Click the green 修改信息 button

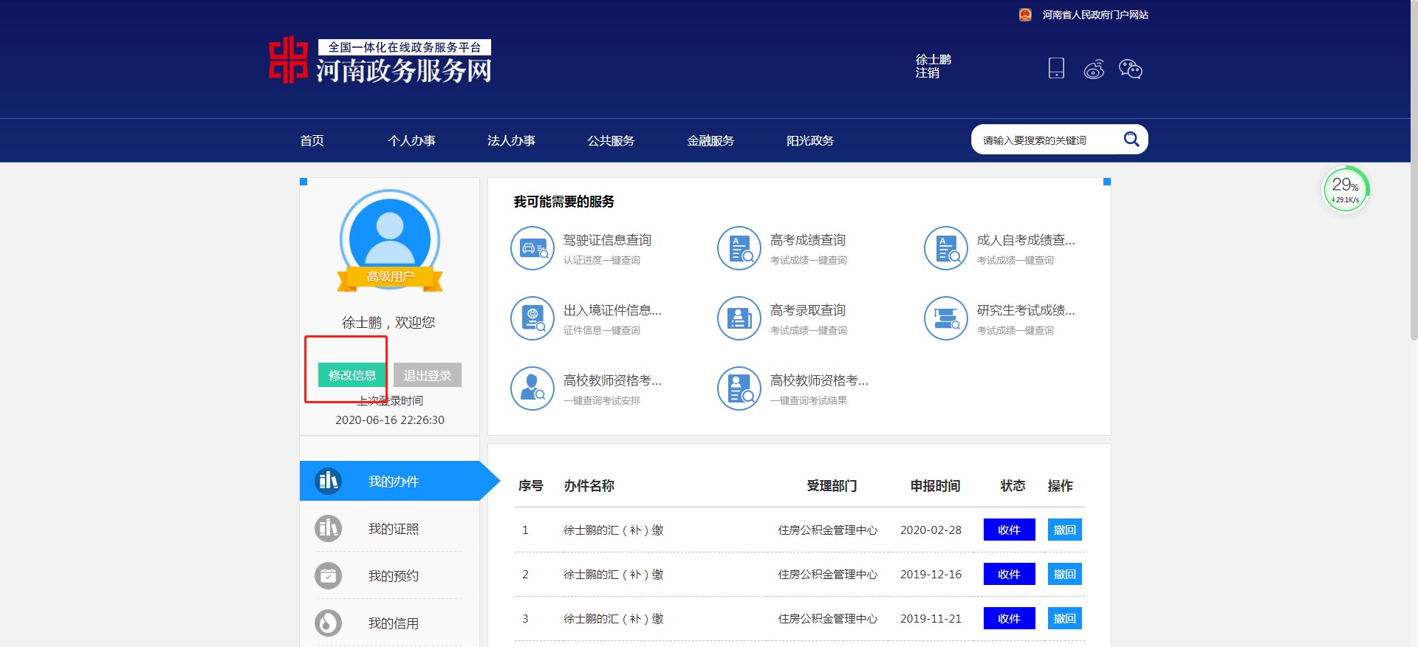pyautogui.click(x=352, y=375)
